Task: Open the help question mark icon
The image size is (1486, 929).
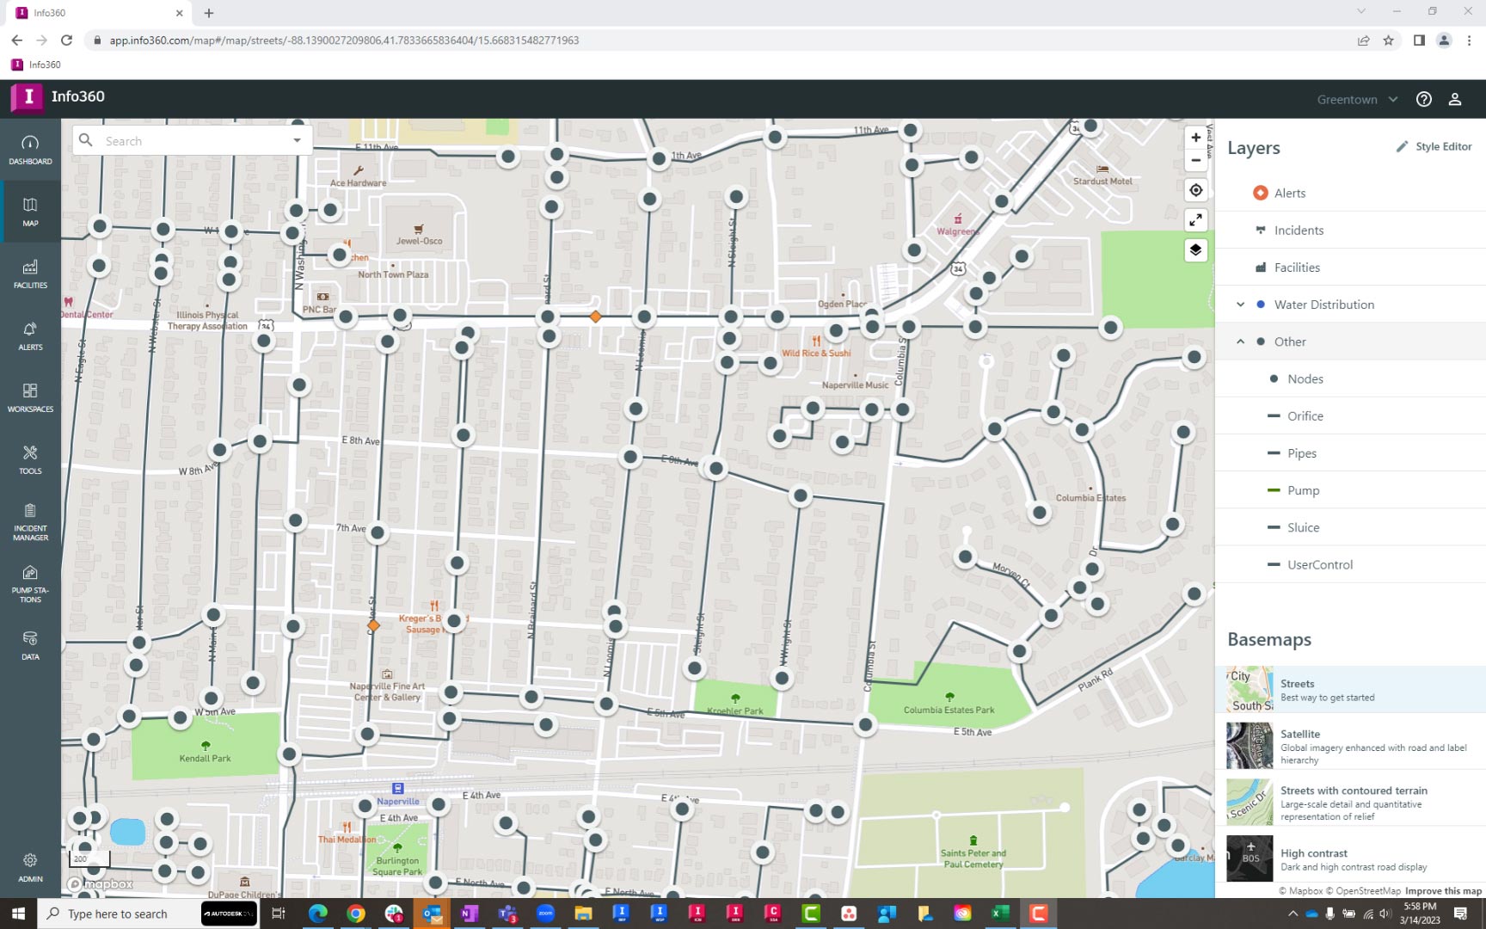Action: [1424, 99]
